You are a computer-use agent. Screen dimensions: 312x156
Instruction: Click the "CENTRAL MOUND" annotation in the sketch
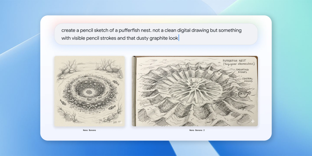tap(247, 80)
